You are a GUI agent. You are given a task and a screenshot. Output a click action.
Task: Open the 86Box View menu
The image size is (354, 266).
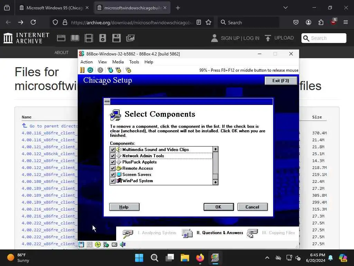102,62
